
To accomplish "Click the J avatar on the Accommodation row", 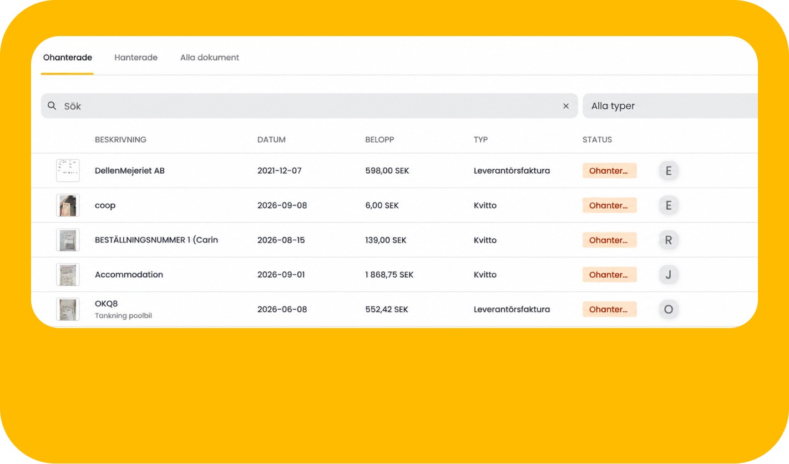I will coord(669,275).
